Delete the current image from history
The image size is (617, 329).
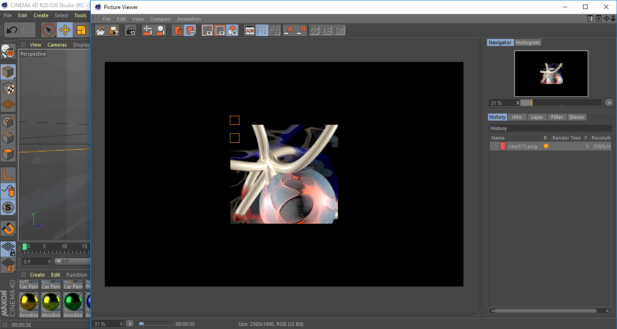(x=178, y=30)
